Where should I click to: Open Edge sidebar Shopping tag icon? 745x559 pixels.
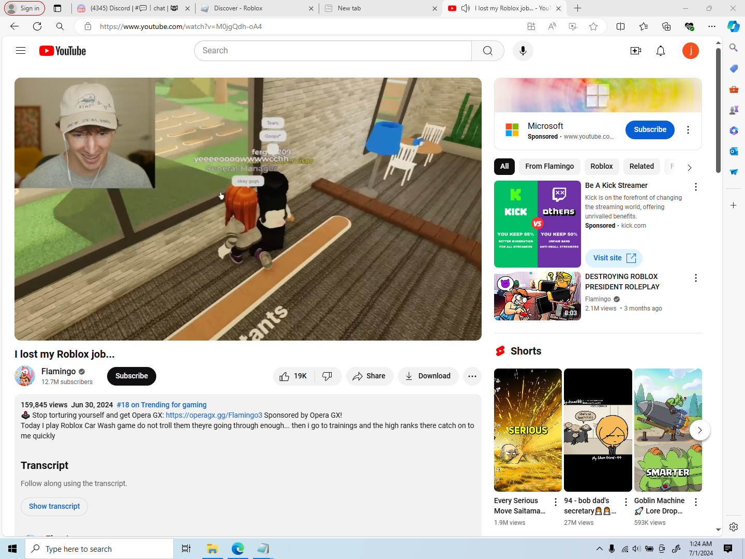click(x=734, y=68)
